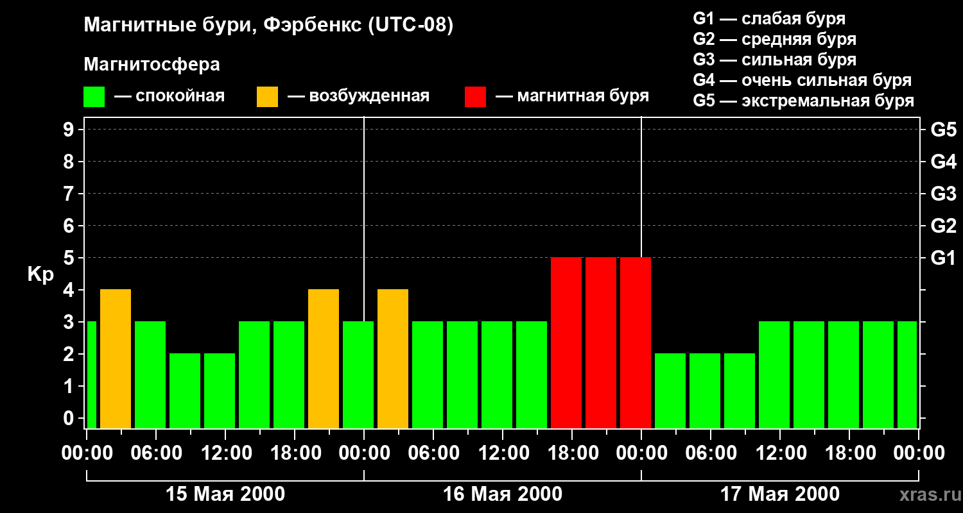This screenshot has height=513, width=963.
Task: Click the '— возбужденная' legend label
Action: click(358, 96)
